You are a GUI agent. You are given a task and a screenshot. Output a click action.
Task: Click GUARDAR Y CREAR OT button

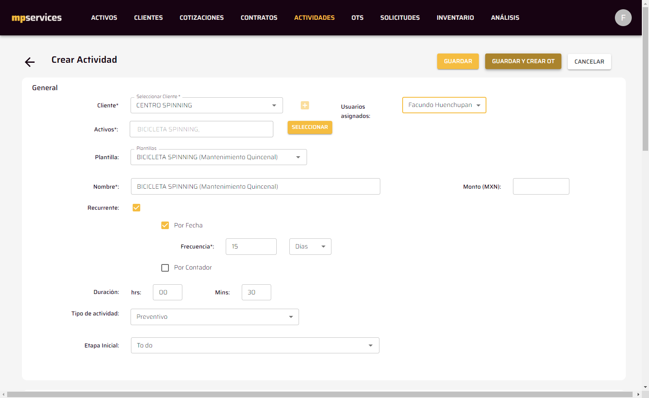tap(523, 61)
